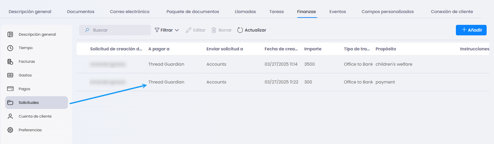Click the Descripción general sidebar icon
The image size is (494, 144).
(x=10, y=34)
